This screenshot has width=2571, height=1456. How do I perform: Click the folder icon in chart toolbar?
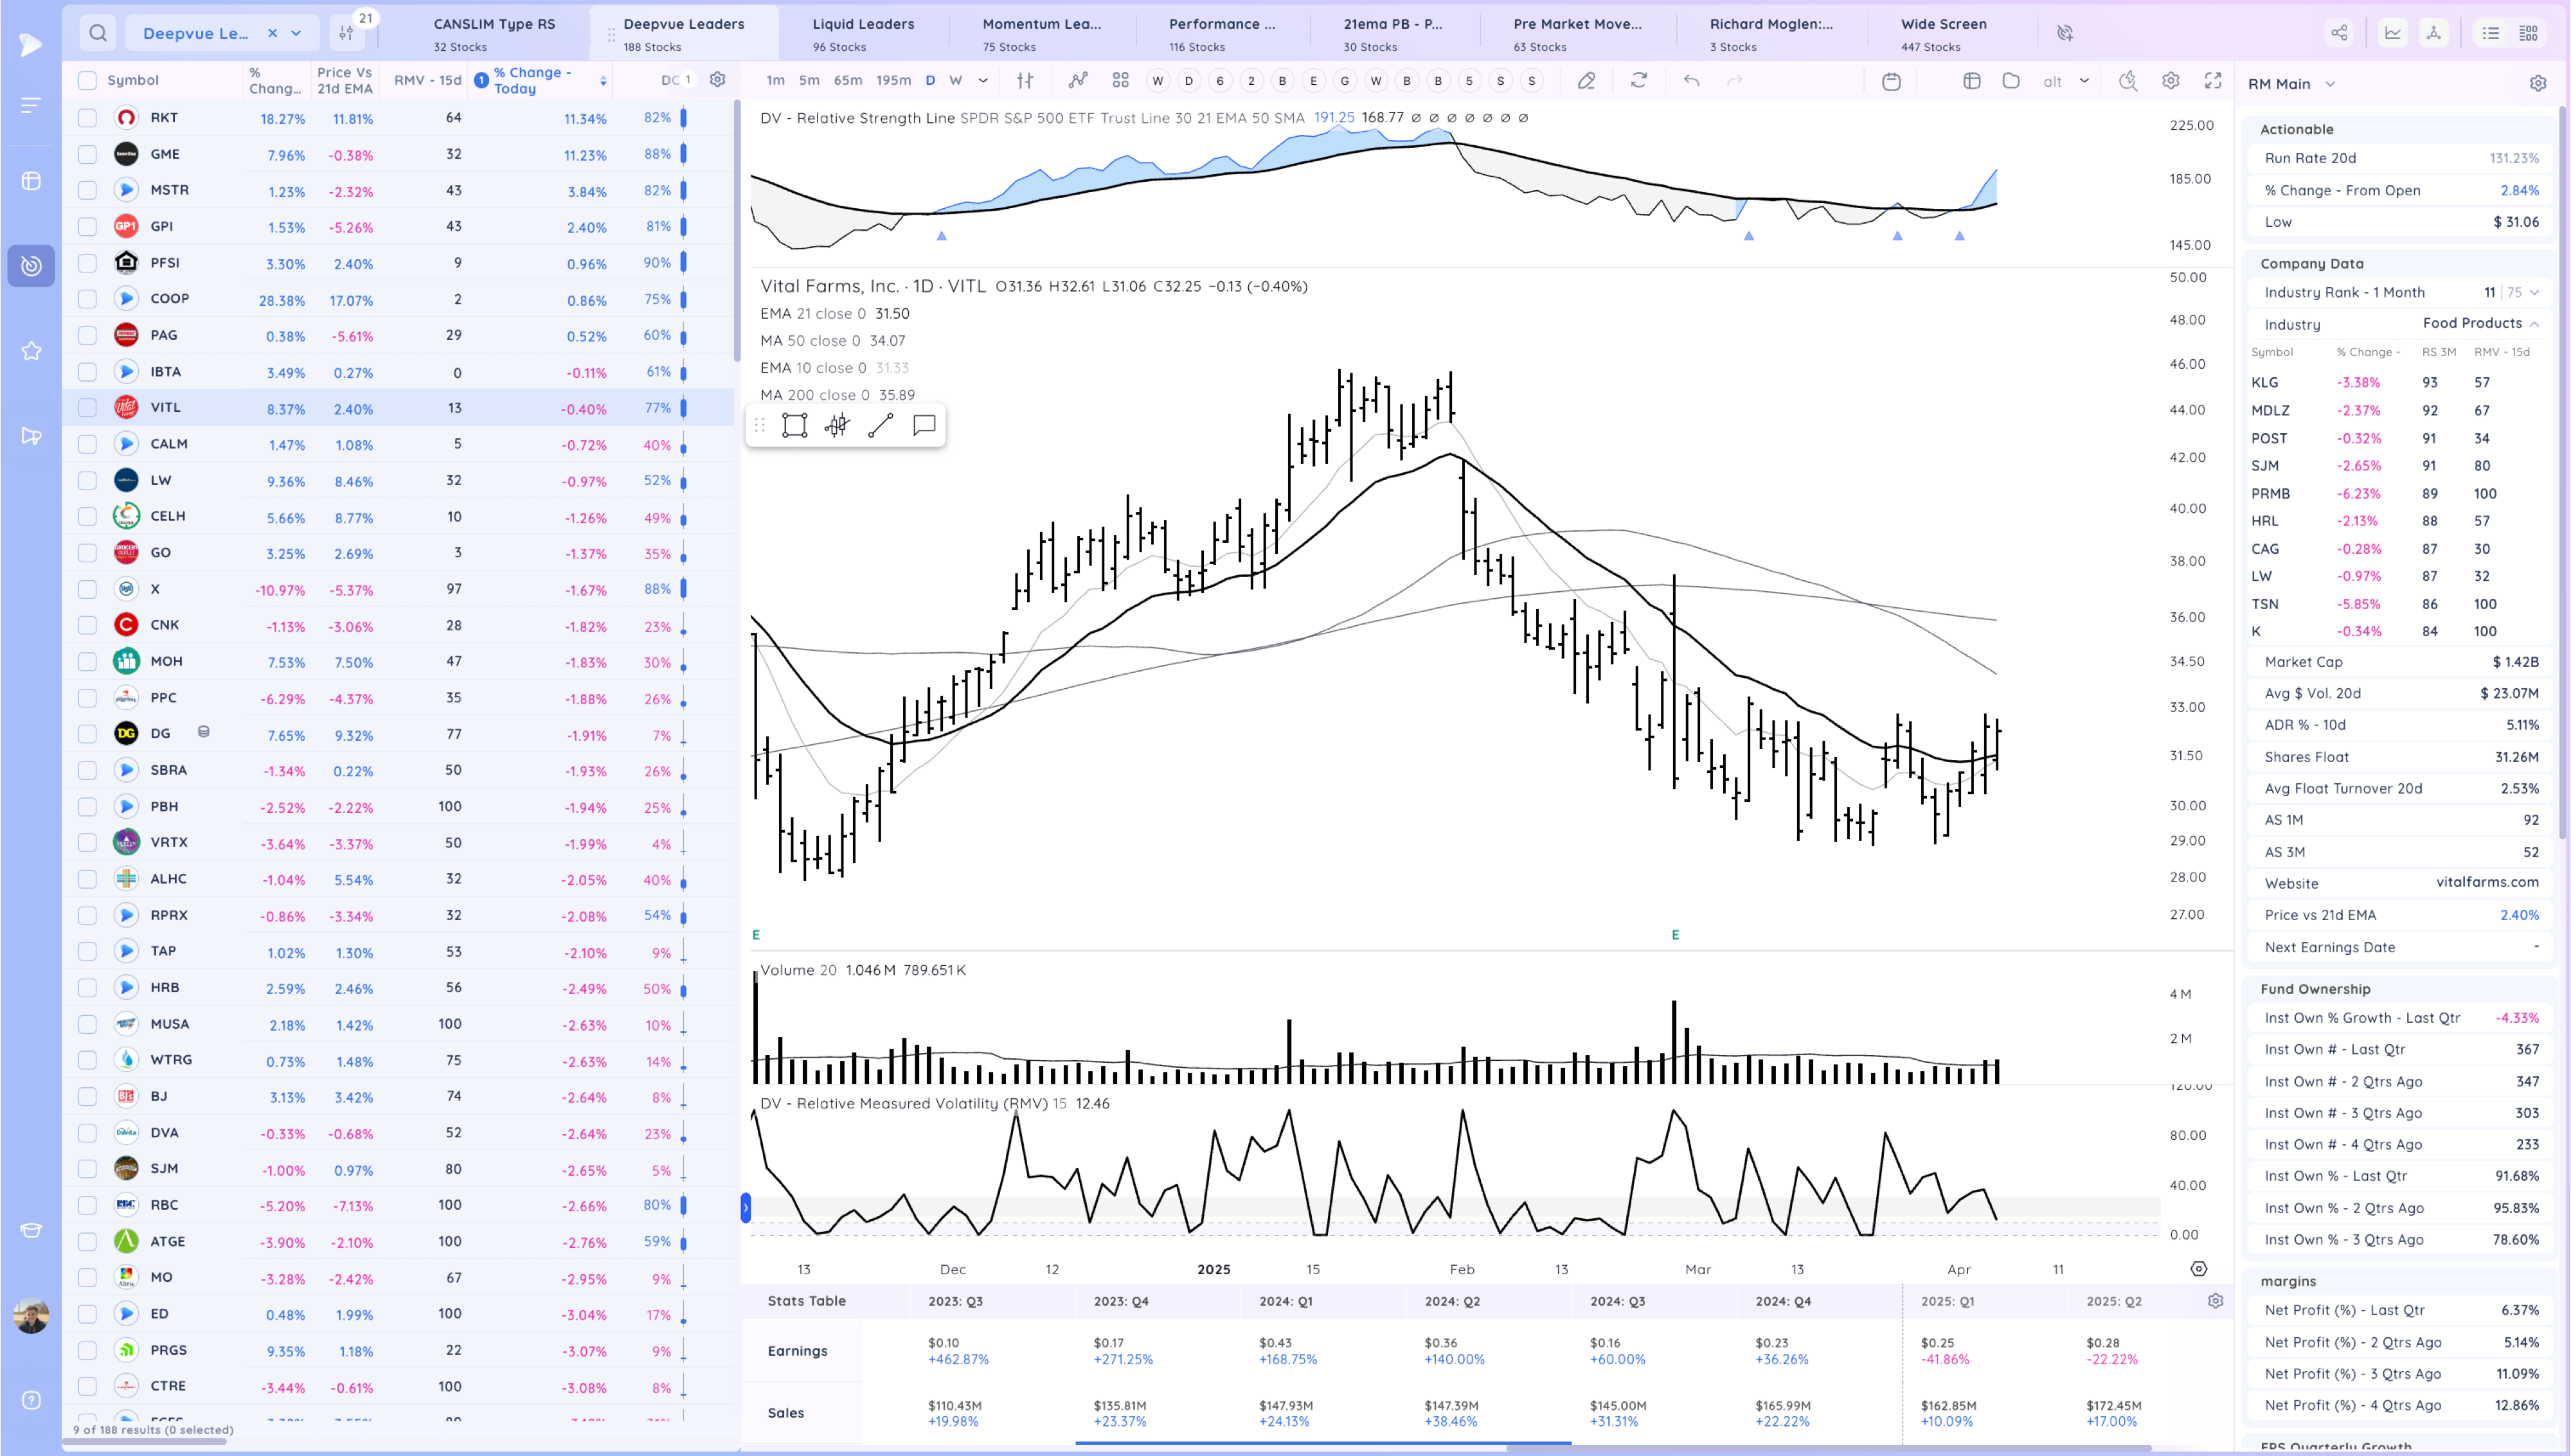tap(2011, 81)
